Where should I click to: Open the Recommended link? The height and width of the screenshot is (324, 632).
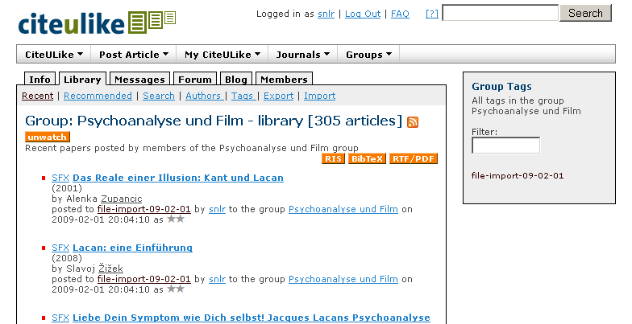98,96
